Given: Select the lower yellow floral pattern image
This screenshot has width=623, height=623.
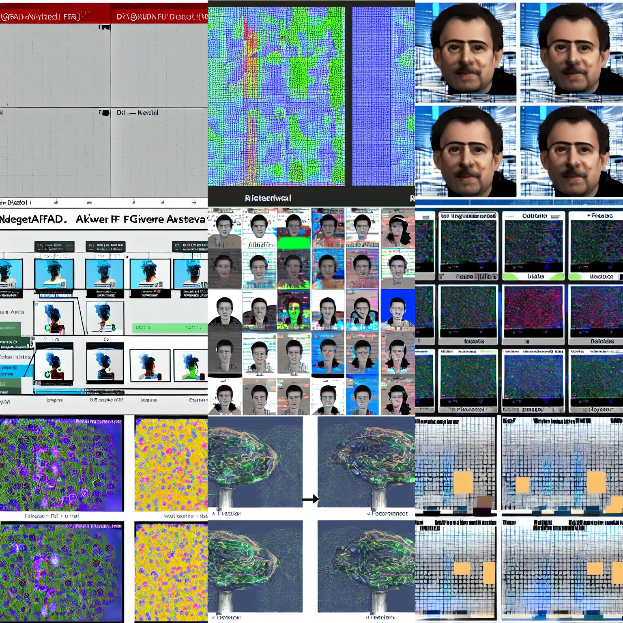Looking at the screenshot, I should point(171,572).
